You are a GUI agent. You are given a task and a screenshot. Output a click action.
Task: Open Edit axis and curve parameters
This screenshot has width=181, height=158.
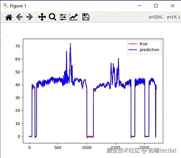[73, 17]
